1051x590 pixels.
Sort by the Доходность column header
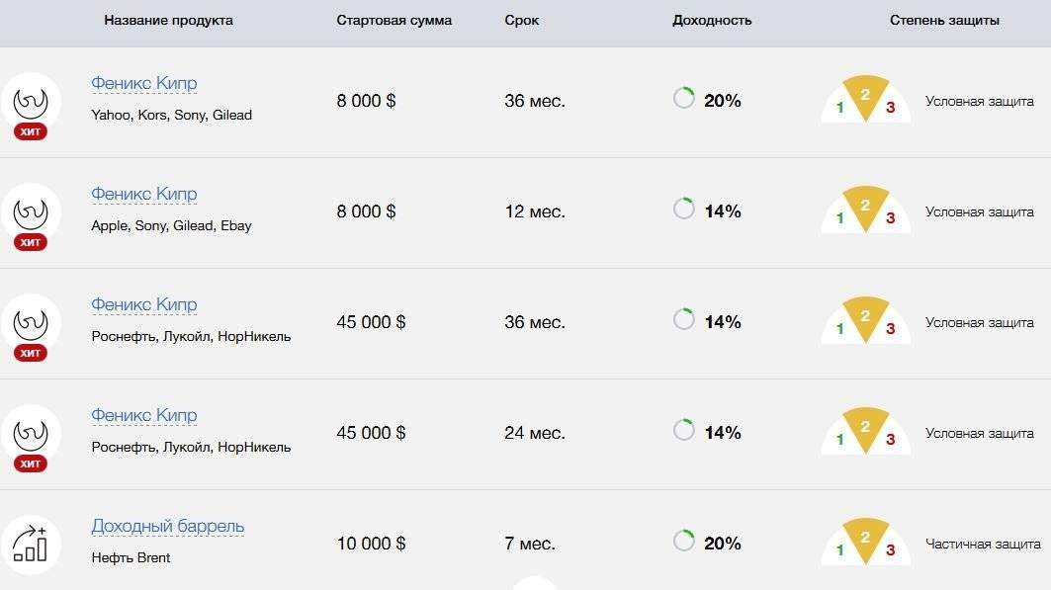tap(712, 21)
